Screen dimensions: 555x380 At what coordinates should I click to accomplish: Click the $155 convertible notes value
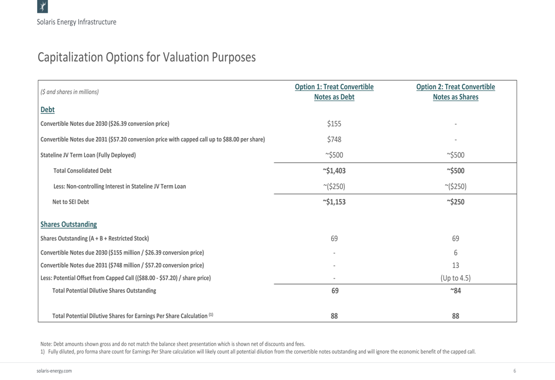coord(334,124)
